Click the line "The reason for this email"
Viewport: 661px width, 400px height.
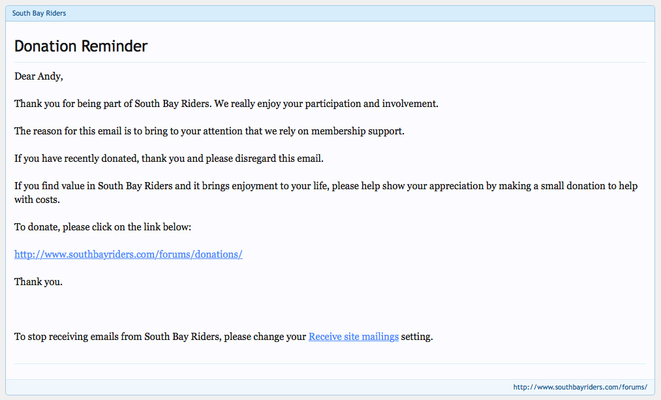[209, 131]
